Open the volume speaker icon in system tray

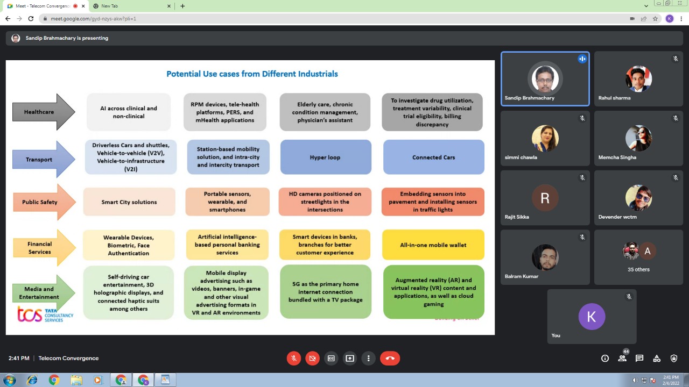tap(635, 381)
